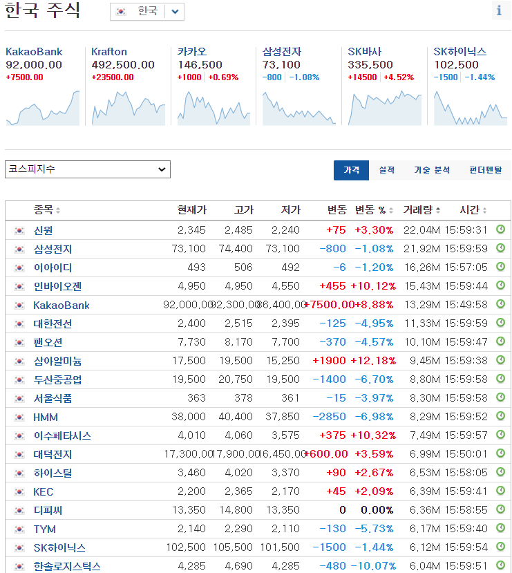
Task: Open 하이스틸 stock link in table
Action: click(x=53, y=473)
